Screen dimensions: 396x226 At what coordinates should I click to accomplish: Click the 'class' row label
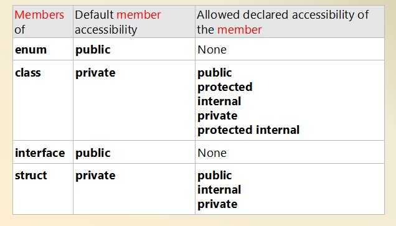tap(28, 73)
